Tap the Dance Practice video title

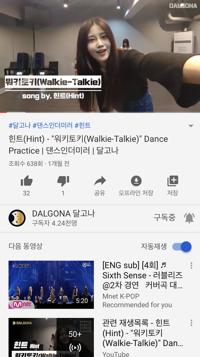point(88,145)
